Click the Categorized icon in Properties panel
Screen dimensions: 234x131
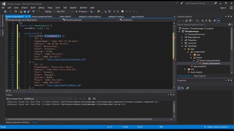coord(179,88)
